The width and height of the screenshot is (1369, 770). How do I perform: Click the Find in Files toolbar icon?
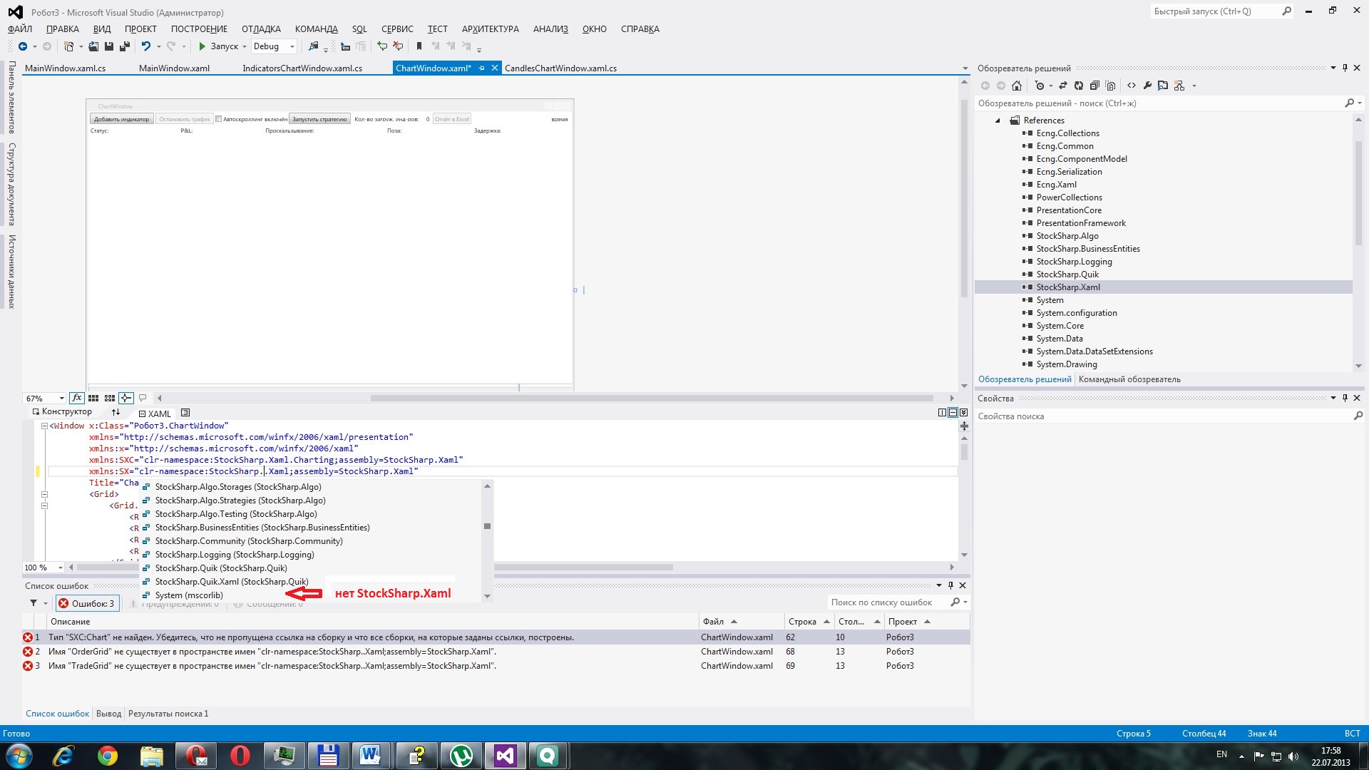coord(314,46)
